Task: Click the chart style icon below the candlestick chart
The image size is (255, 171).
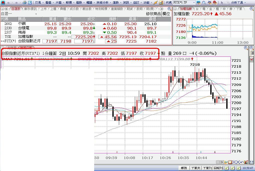Action: click(x=226, y=162)
